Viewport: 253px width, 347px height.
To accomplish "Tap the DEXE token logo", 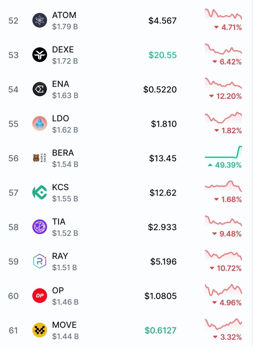I will (x=40, y=55).
